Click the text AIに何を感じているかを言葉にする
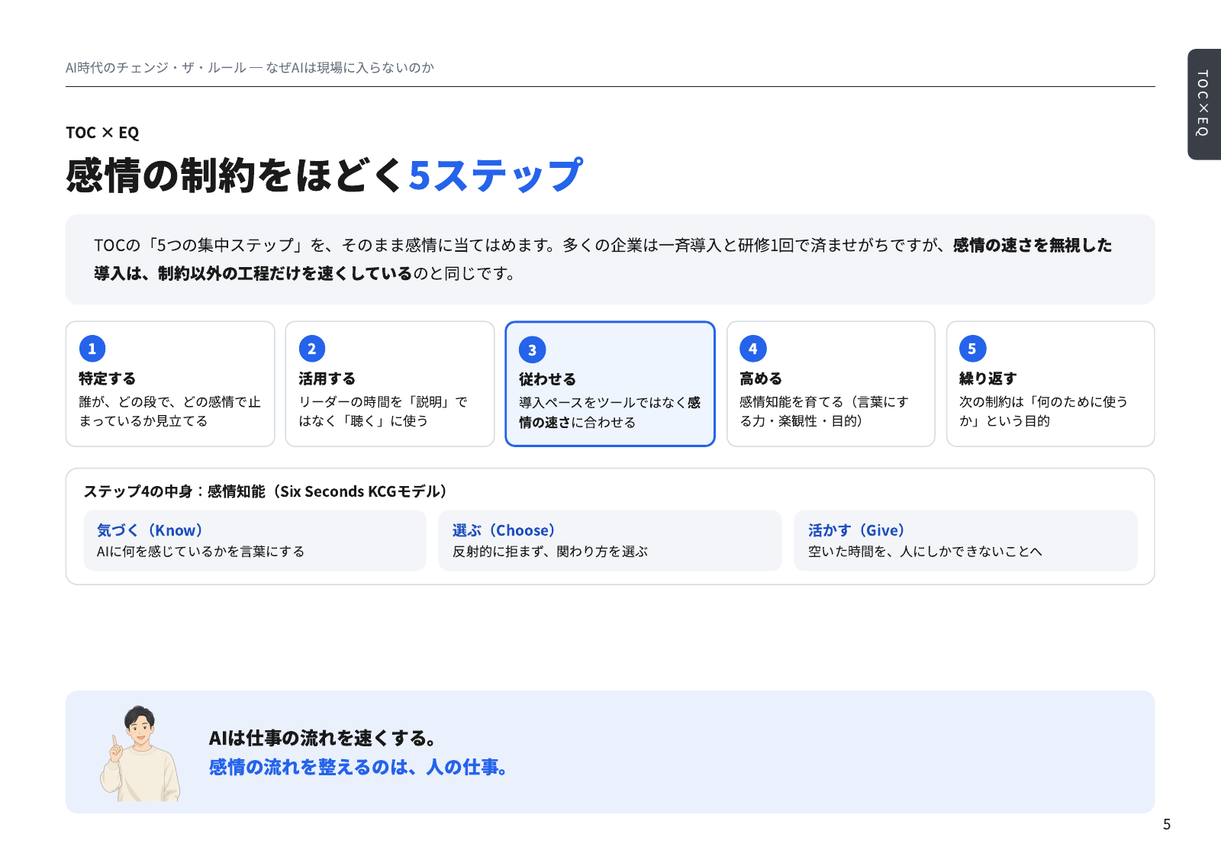1221x863 pixels. coord(201,551)
